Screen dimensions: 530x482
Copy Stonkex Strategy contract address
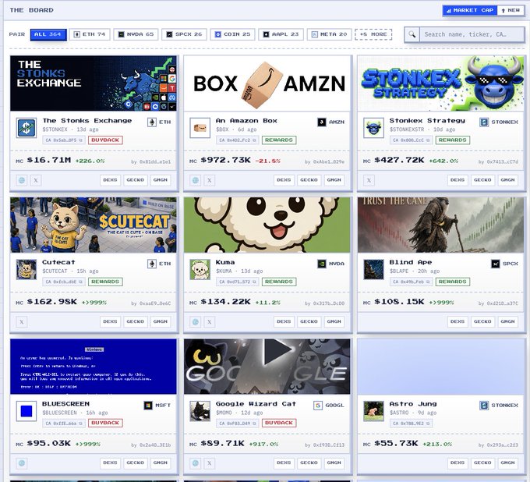tap(411, 140)
